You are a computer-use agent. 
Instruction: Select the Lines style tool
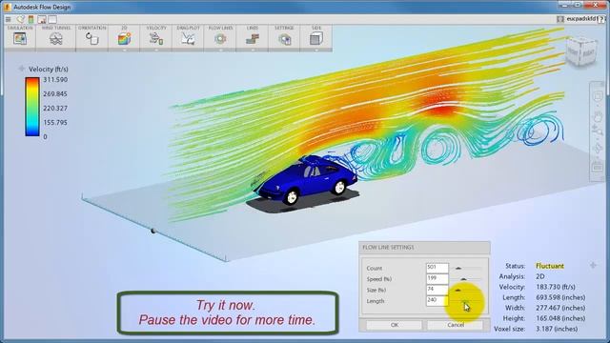pos(253,38)
